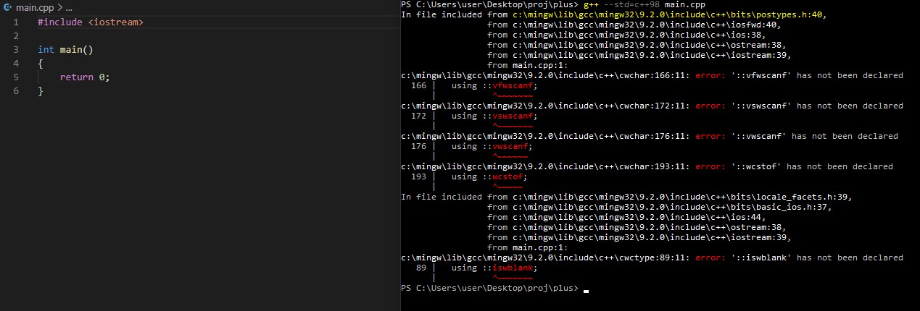
Task: Click editor line number 6
Action: click(x=15, y=91)
